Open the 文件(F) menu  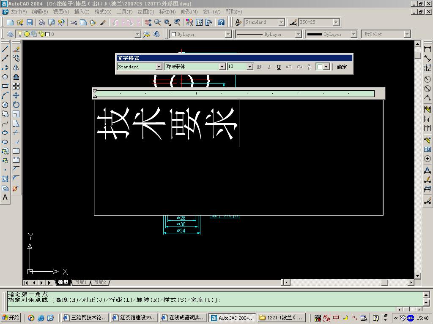pyautogui.click(x=19, y=12)
